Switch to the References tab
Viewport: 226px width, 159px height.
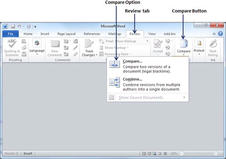pos(92,34)
